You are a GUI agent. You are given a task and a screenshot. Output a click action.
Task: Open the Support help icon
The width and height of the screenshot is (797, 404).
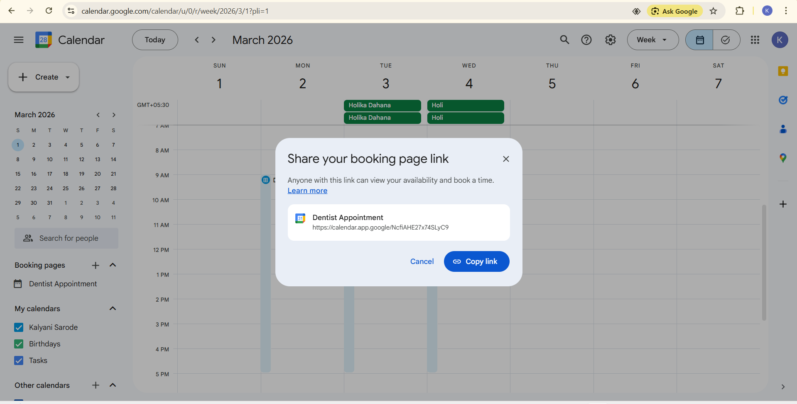pos(586,40)
